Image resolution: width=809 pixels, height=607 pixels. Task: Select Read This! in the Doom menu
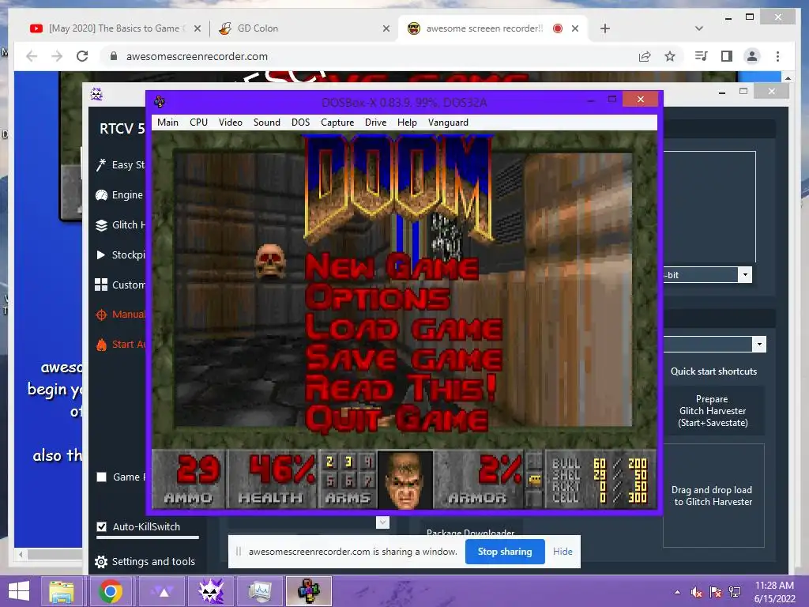[401, 388]
